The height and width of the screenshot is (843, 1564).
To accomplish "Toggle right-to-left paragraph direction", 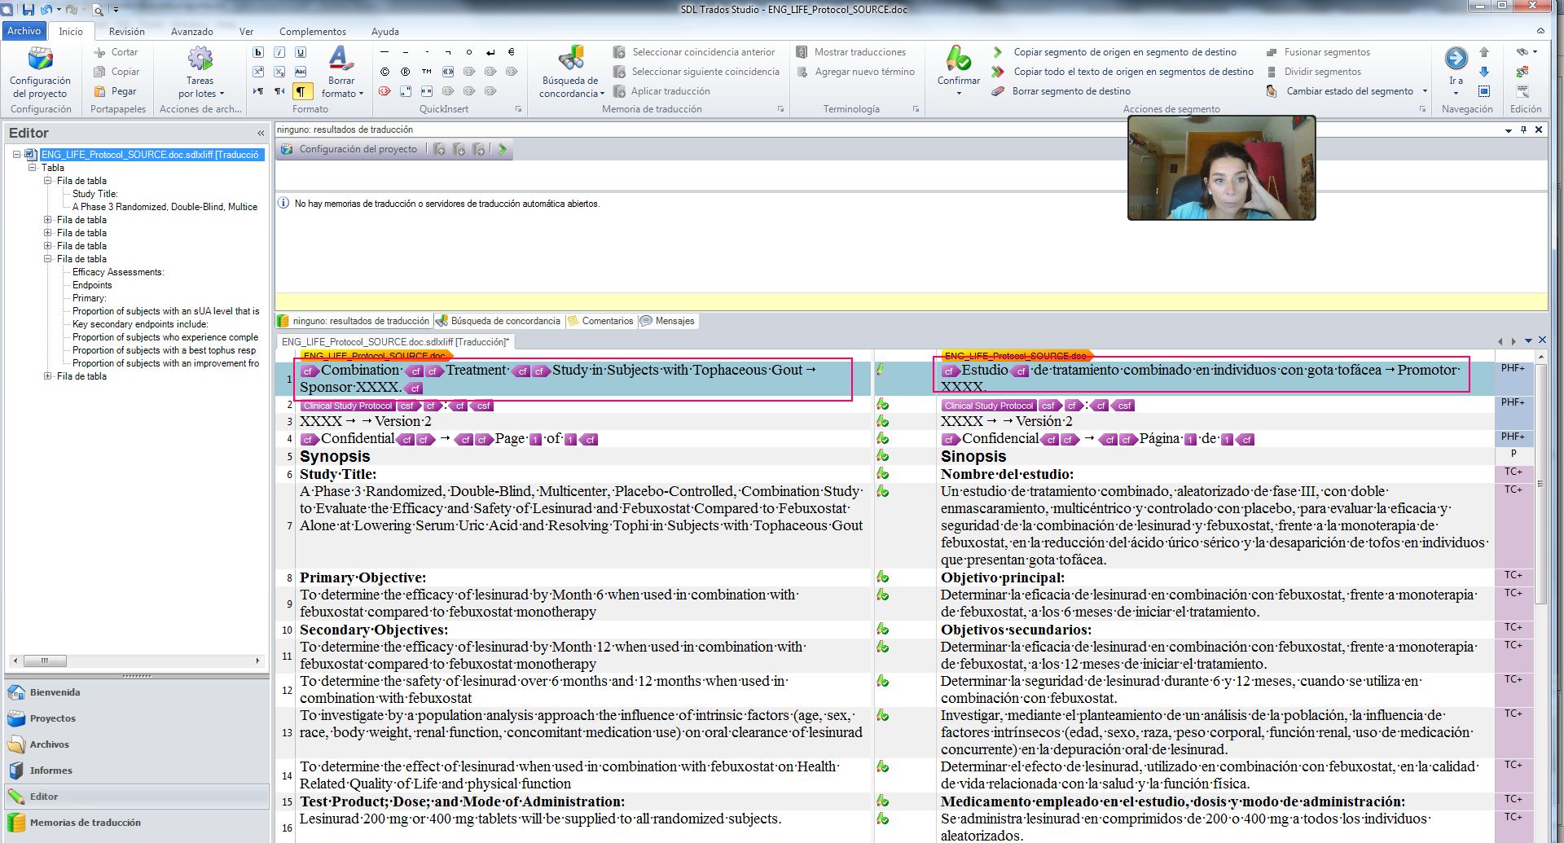I will point(279,91).
